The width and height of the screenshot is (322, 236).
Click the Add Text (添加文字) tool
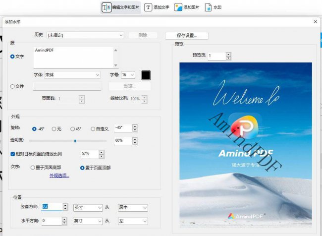tap(157, 7)
